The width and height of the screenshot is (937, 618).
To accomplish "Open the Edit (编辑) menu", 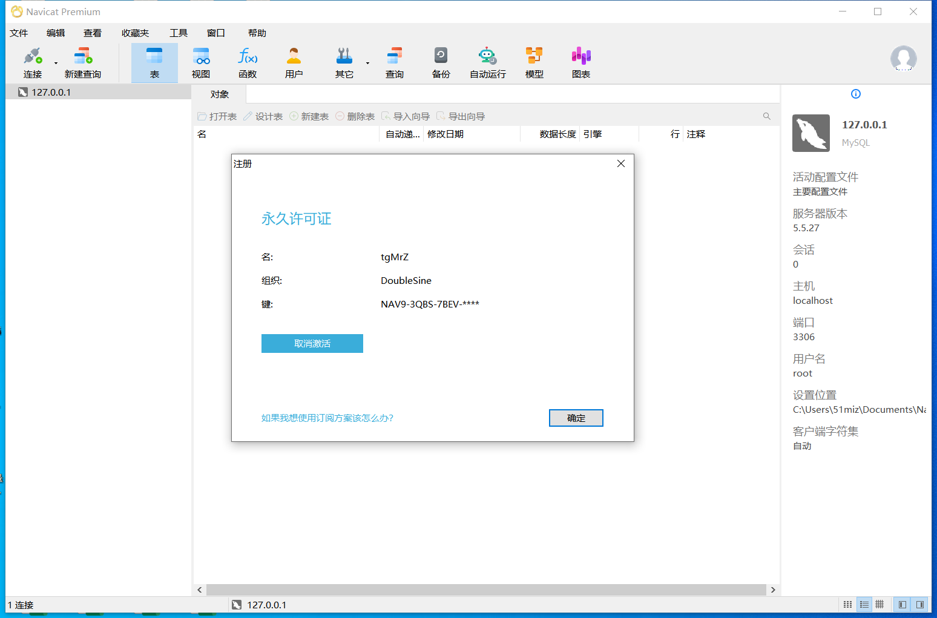I will point(56,33).
